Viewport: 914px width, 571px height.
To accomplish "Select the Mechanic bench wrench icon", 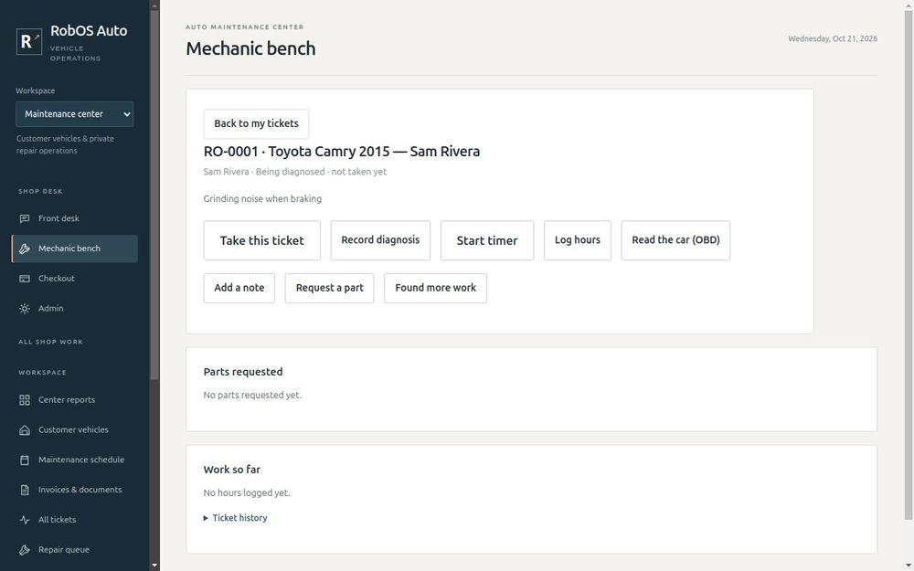I will (x=25, y=248).
